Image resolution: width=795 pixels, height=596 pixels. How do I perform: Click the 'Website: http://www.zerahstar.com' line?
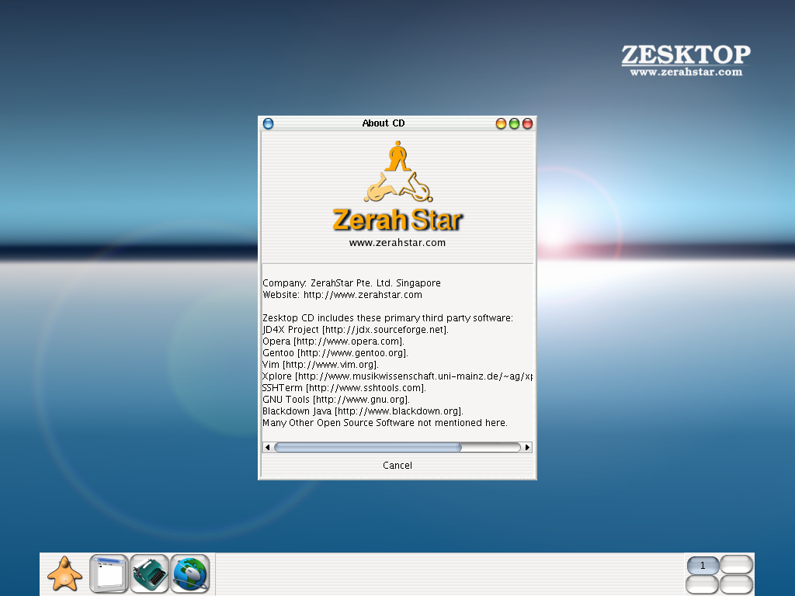[342, 294]
